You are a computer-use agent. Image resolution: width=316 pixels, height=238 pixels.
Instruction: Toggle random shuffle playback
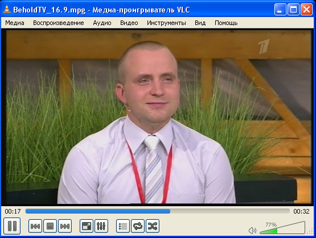153,226
